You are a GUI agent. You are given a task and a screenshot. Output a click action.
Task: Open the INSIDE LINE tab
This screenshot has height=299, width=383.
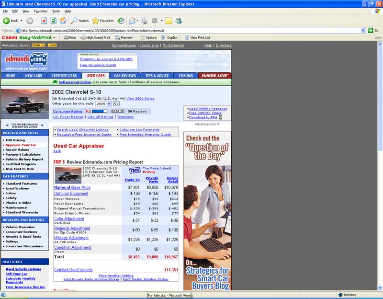[214, 76]
